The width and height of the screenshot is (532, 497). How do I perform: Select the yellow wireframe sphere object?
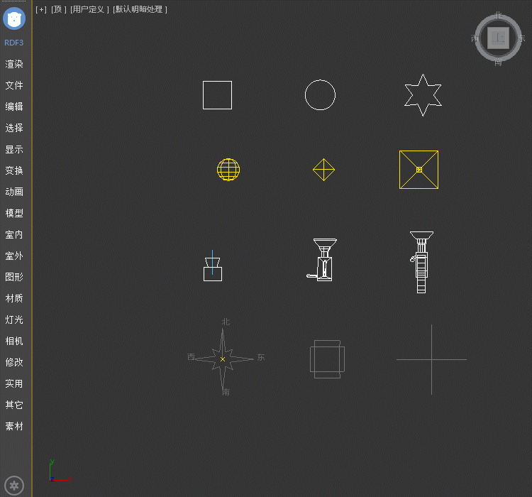pyautogui.click(x=228, y=170)
